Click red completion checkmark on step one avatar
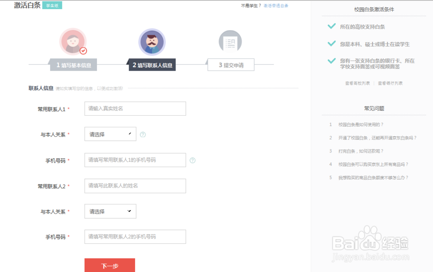This screenshot has height=272, width=433. tap(82, 50)
